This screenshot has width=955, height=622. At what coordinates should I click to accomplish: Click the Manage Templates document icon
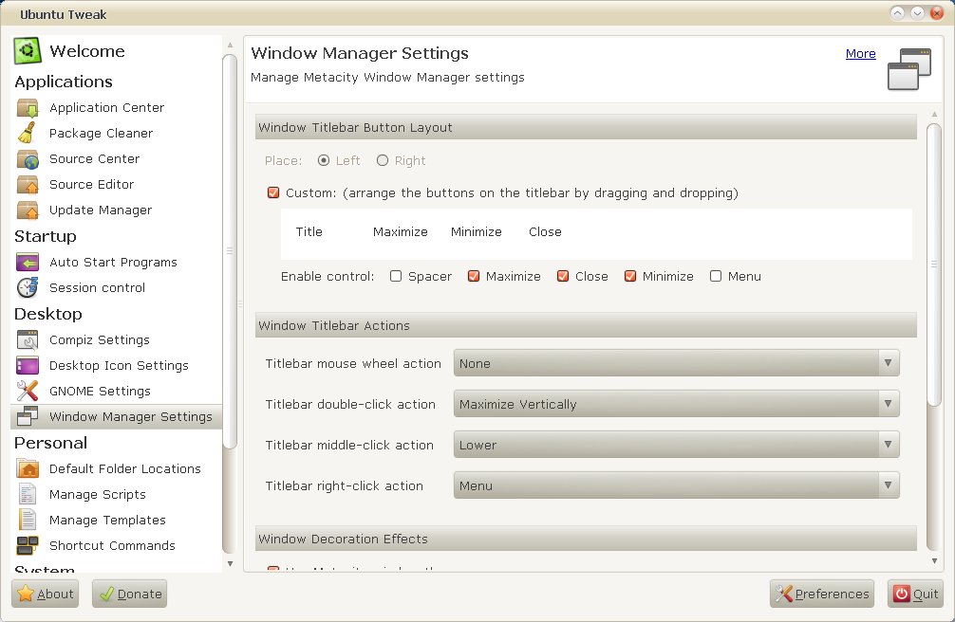click(28, 521)
